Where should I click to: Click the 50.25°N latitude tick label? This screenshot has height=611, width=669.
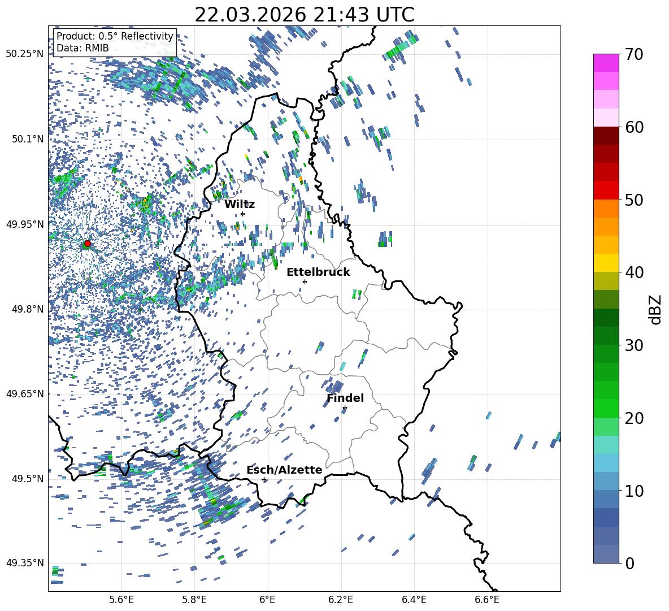24,54
